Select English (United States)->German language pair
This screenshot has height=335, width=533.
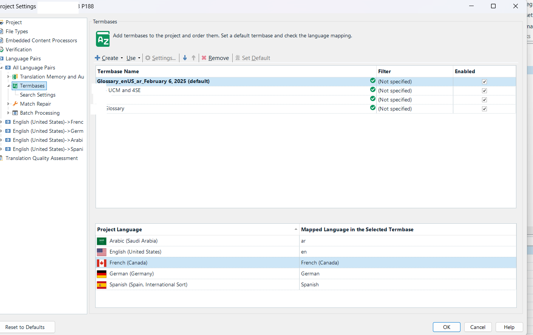click(48, 131)
